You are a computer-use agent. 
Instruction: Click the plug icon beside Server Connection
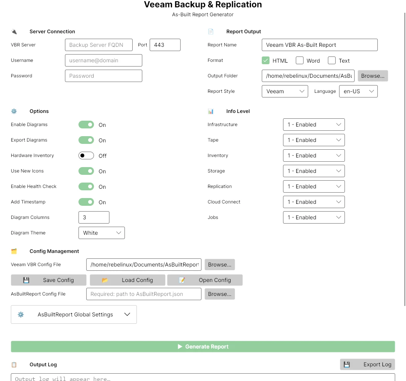[14, 32]
